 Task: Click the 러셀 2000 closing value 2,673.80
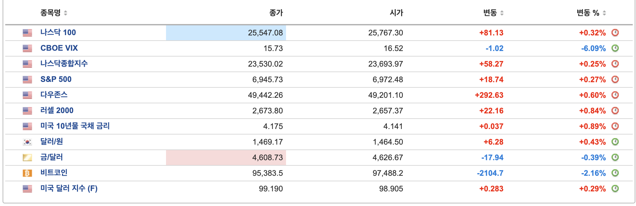267,111
